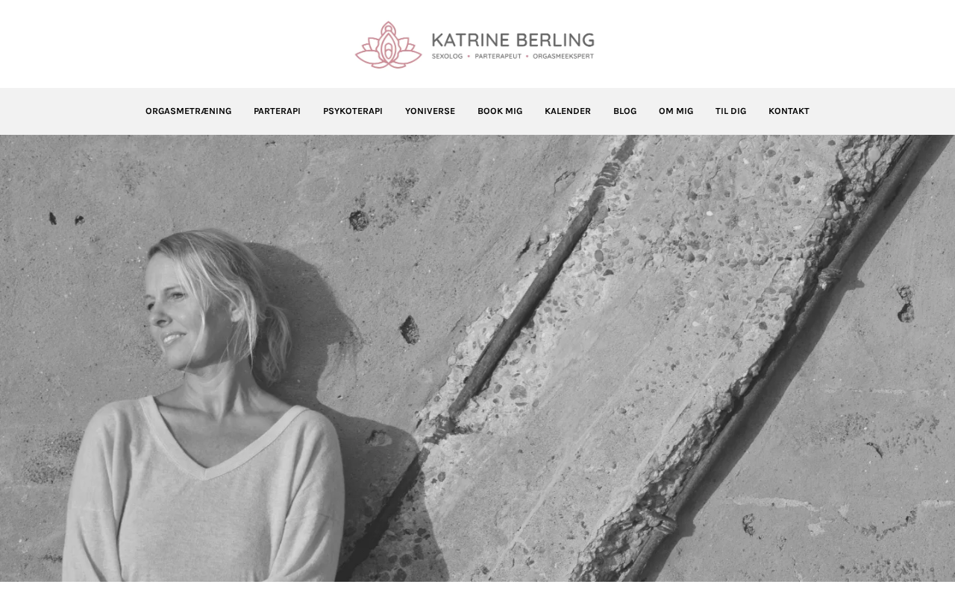The height and width of the screenshot is (596, 955).
Task: Select the Til Dig menu item
Action: (x=730, y=111)
